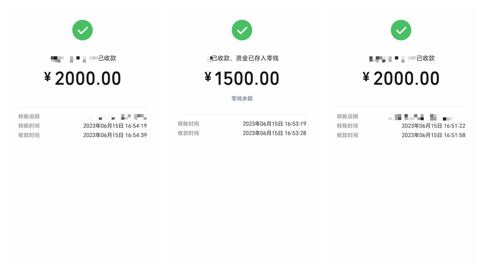Click the green checkmark of the 16:51:58 receipt
The image size is (484, 272).
401,30
